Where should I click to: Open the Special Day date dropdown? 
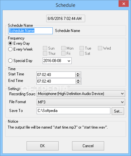tap(69, 61)
